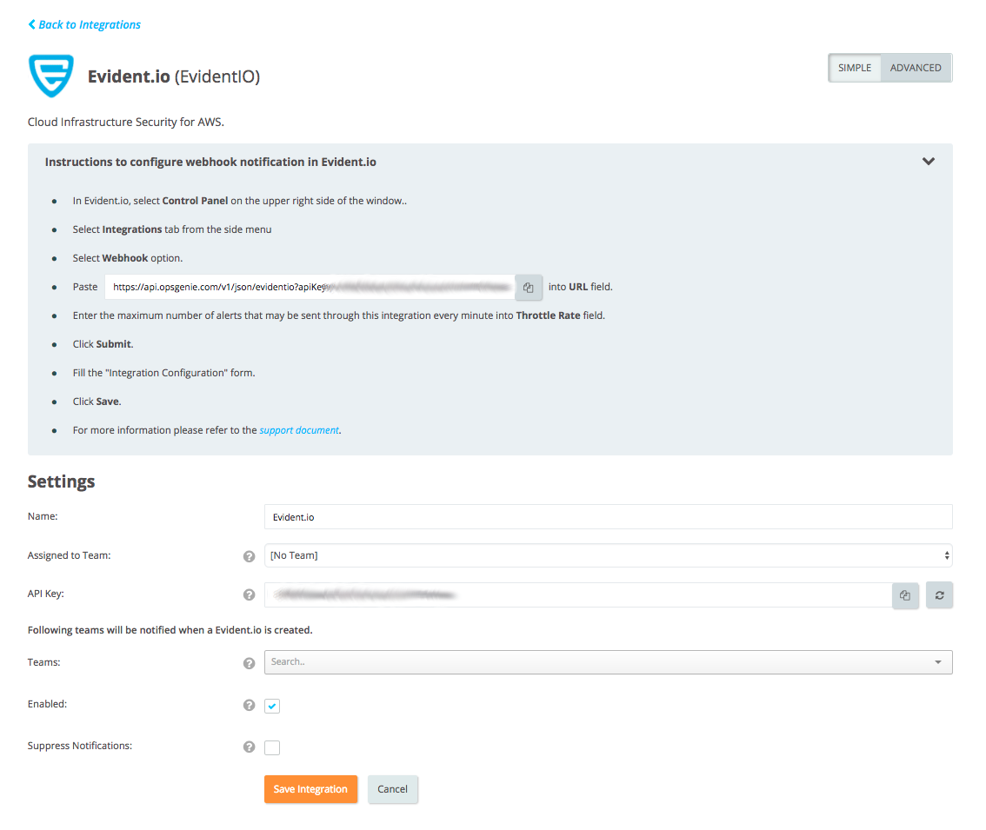Click the 'Click Submit.' instruction line
Image resolution: width=986 pixels, height=830 pixels.
pyautogui.click(x=103, y=344)
